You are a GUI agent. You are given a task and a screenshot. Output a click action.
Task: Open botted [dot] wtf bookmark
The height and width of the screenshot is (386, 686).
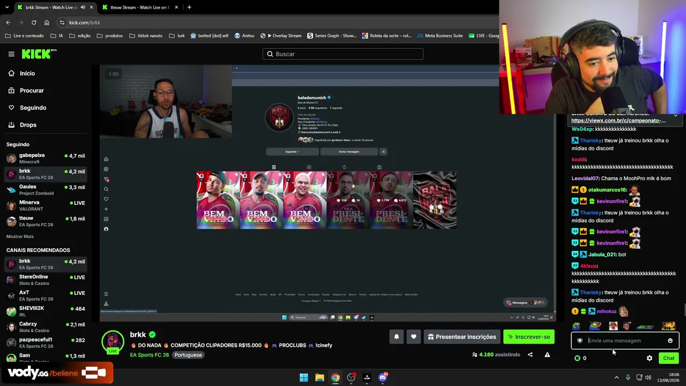(210, 36)
